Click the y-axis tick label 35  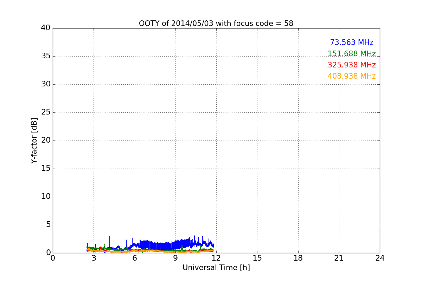pos(45,56)
